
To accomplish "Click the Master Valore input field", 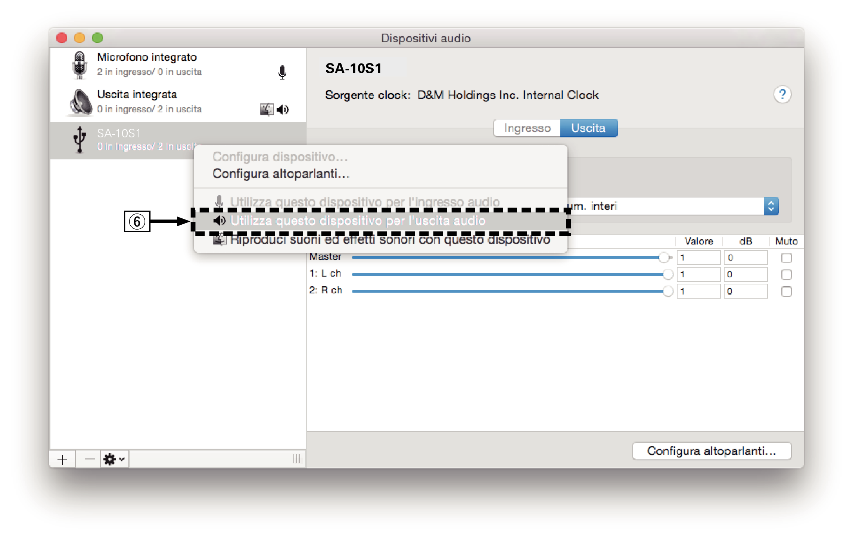I will point(698,258).
